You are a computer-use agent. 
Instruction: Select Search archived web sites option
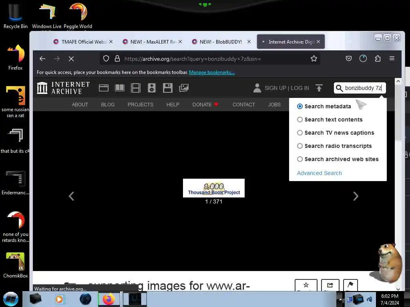click(300, 159)
